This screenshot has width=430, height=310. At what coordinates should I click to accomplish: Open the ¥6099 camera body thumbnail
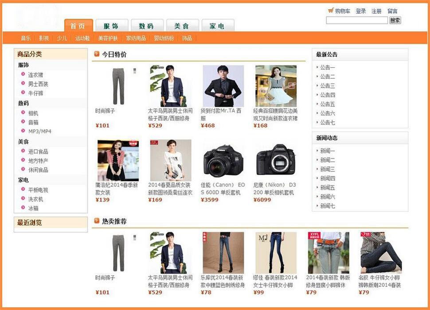pyautogui.click(x=276, y=160)
